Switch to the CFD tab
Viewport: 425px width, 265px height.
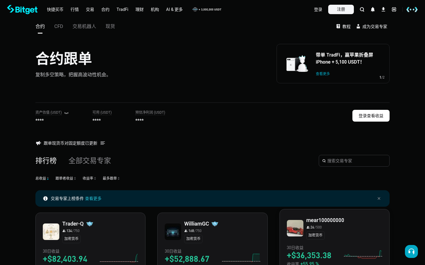click(59, 26)
